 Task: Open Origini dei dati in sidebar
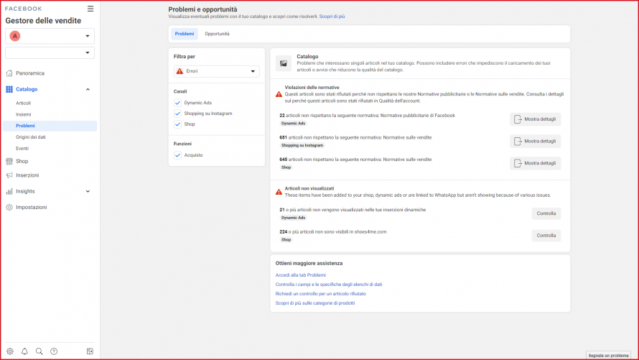tap(31, 137)
